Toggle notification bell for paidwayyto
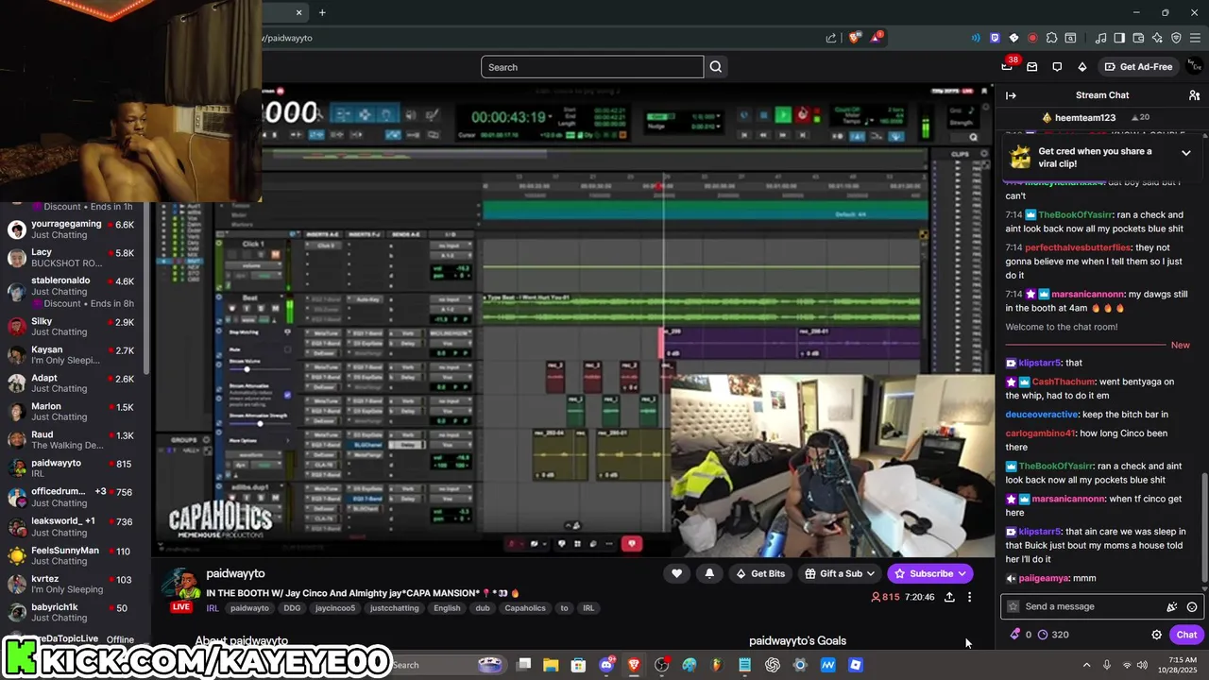The width and height of the screenshot is (1209, 680). [709, 573]
